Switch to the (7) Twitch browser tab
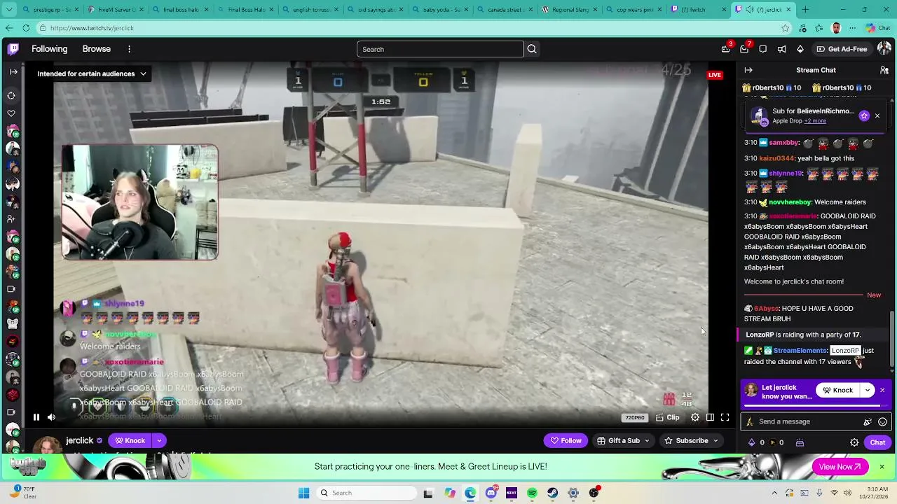Image resolution: width=897 pixels, height=504 pixels. click(697, 10)
